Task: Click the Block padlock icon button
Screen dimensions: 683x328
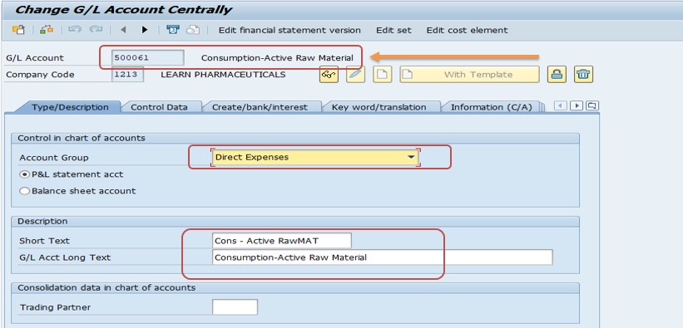Action: [557, 75]
